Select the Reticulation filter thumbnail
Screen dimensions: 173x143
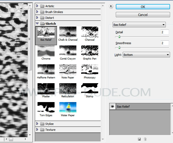point(68,89)
